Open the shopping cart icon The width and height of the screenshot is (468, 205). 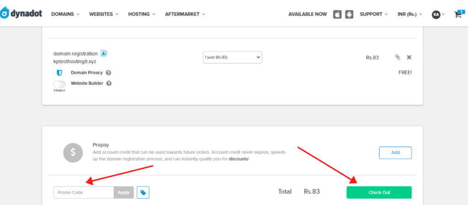click(x=458, y=14)
